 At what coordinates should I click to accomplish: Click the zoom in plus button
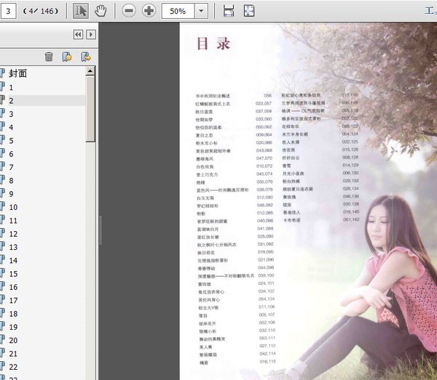pyautogui.click(x=149, y=11)
